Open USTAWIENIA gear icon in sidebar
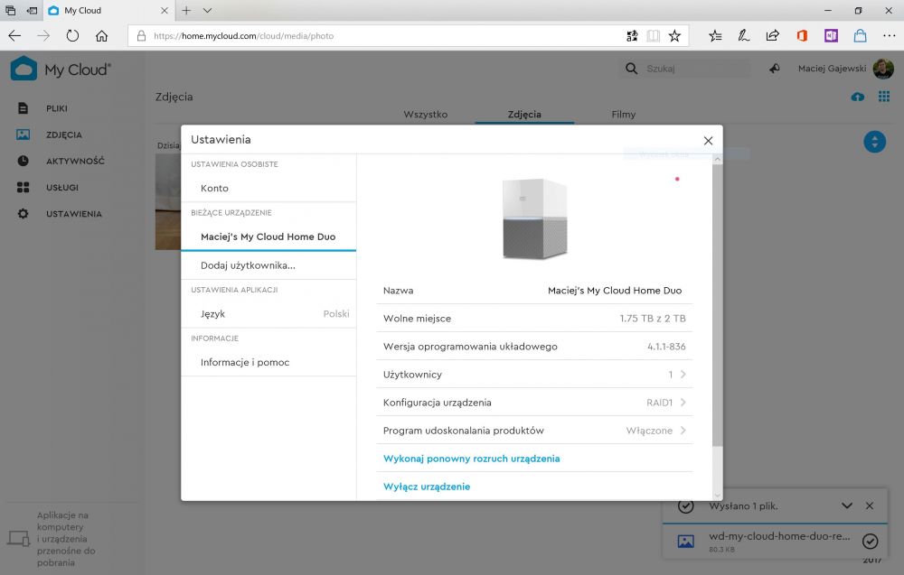The image size is (904, 575). coord(24,214)
